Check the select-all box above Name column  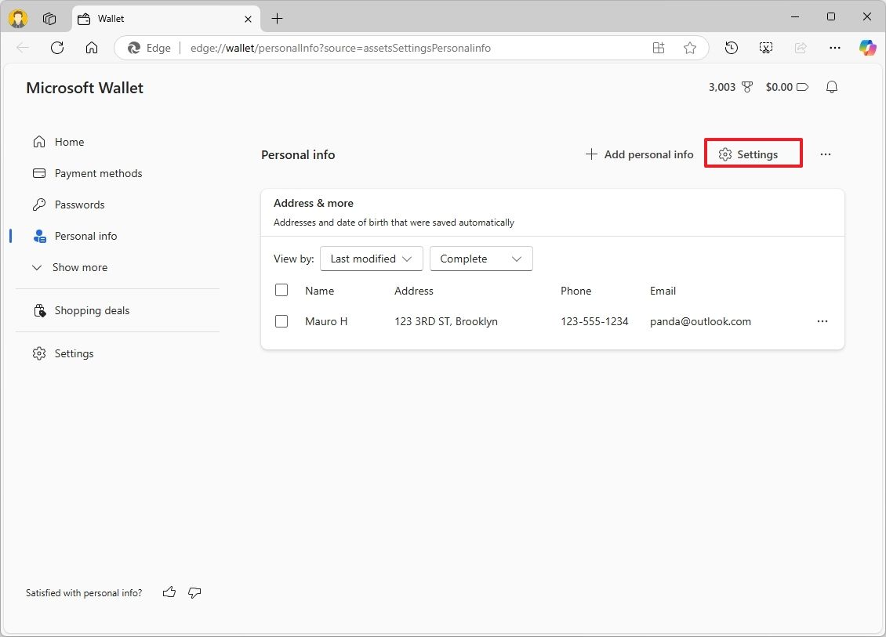tap(281, 290)
